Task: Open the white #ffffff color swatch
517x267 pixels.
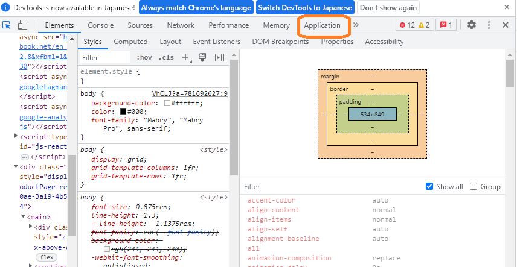Action: tap(167, 103)
